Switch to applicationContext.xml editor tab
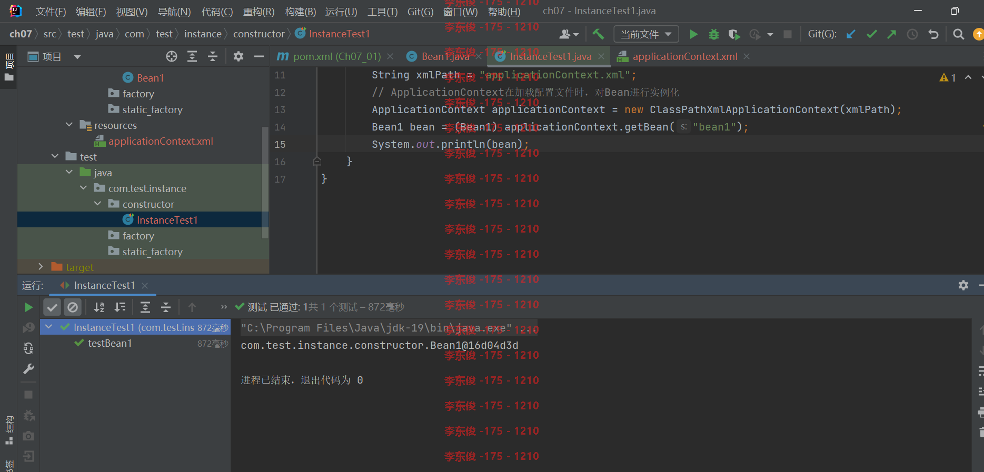 (684, 56)
